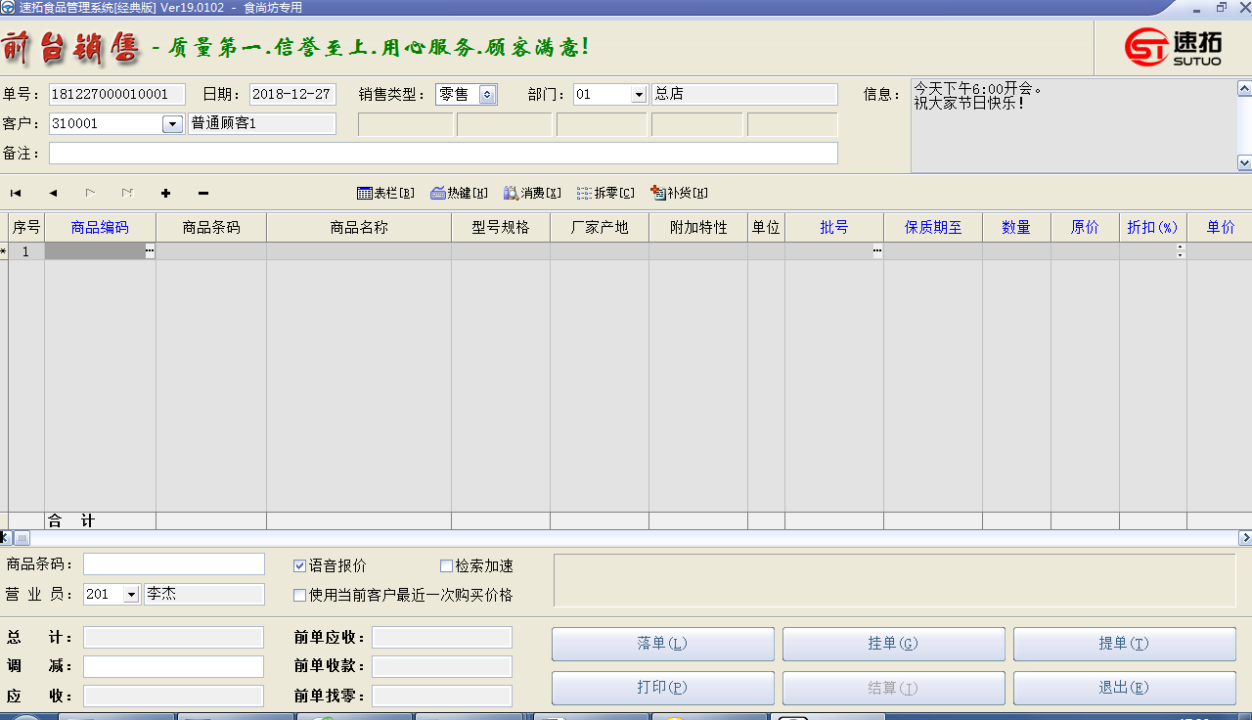
Task: Open the 营业员 salesperson dropdown
Action: (x=130, y=593)
